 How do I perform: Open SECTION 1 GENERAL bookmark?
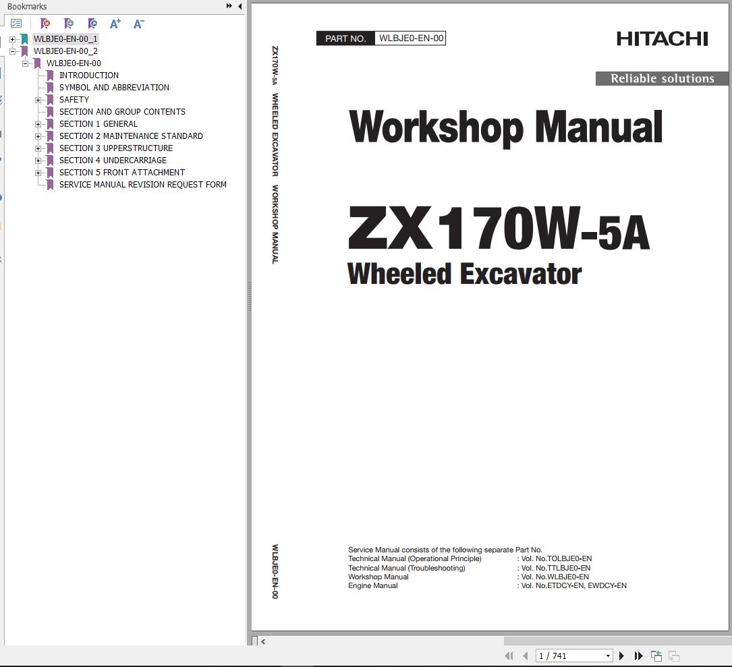[98, 124]
